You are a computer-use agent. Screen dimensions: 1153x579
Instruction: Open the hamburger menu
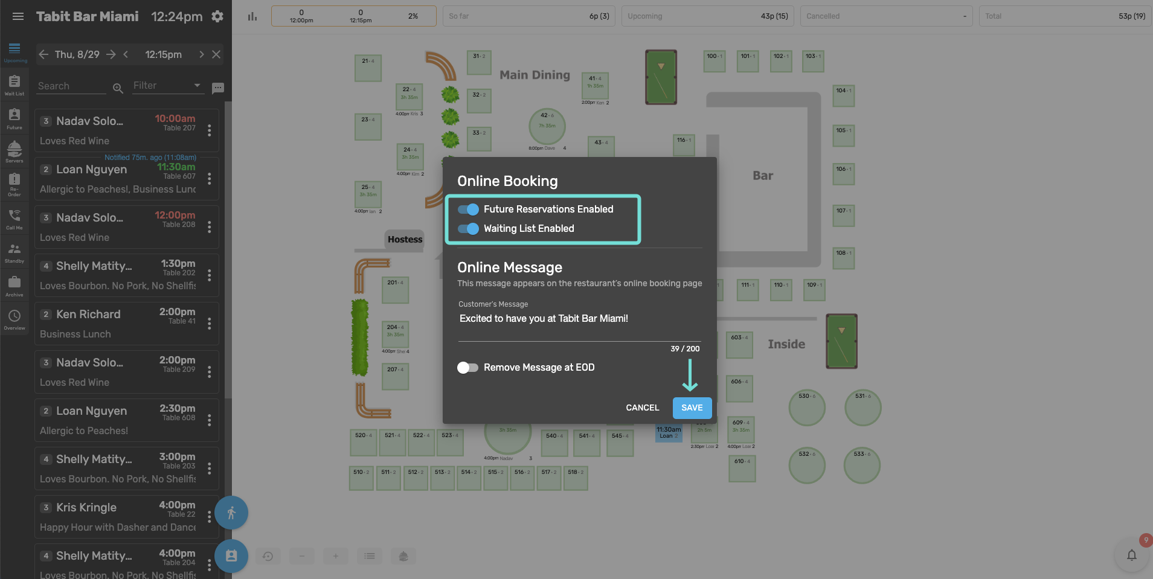point(18,17)
